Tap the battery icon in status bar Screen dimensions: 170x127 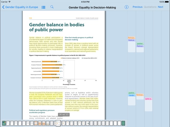[167, 2]
